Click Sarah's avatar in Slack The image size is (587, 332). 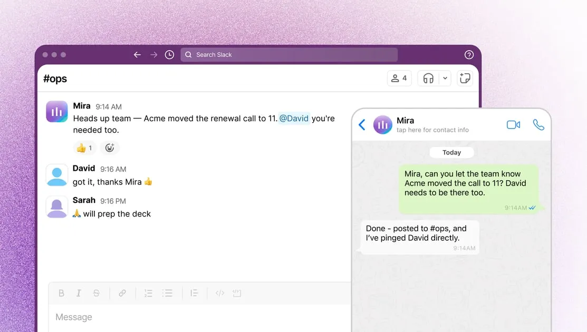(57, 207)
